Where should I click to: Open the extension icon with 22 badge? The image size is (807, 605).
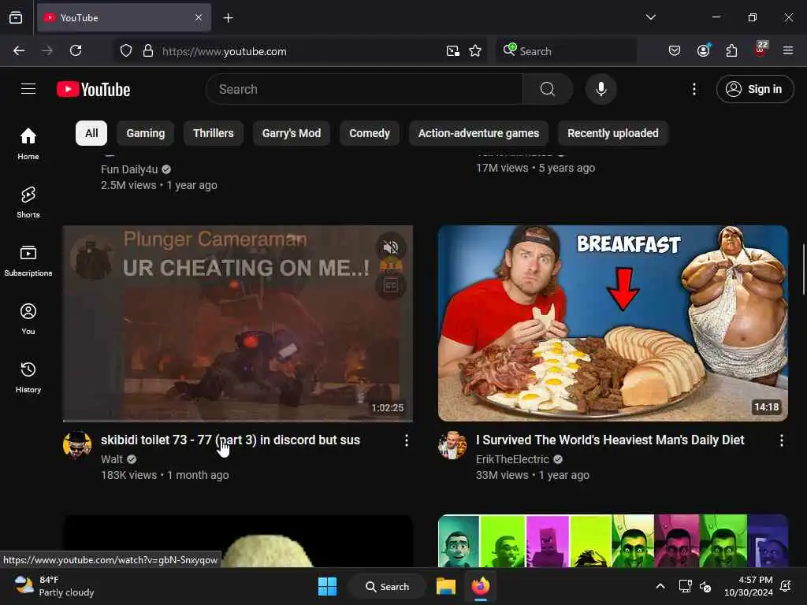(x=761, y=50)
